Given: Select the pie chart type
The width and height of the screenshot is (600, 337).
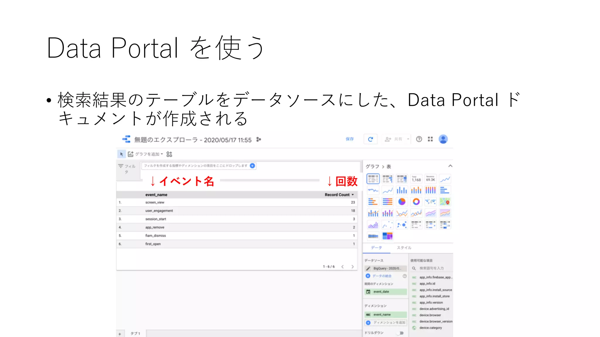Looking at the screenshot, I should 402,202.
